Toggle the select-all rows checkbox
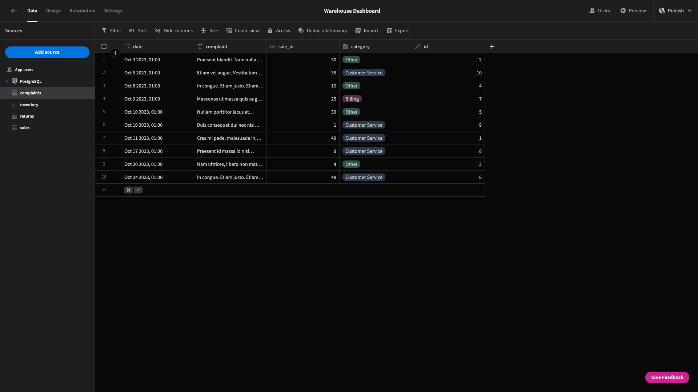The width and height of the screenshot is (698, 392). (x=104, y=46)
